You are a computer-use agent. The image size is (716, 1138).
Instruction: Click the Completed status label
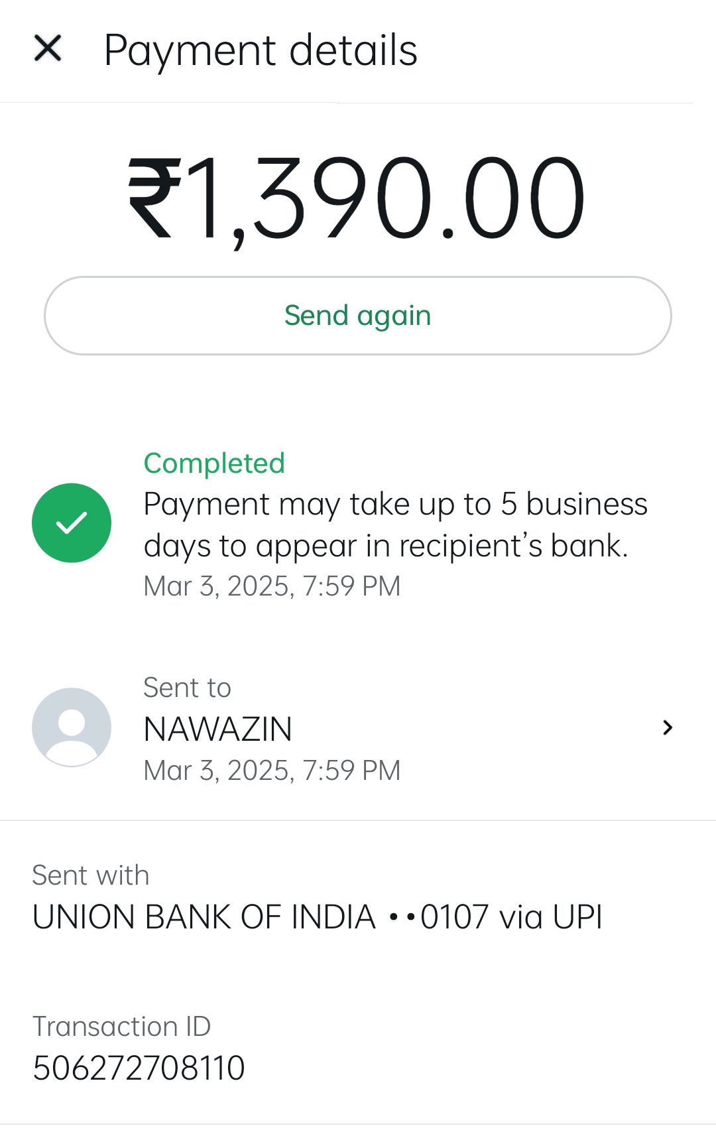tap(214, 464)
